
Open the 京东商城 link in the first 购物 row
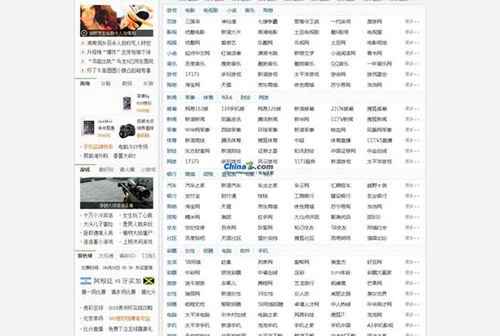[268, 85]
